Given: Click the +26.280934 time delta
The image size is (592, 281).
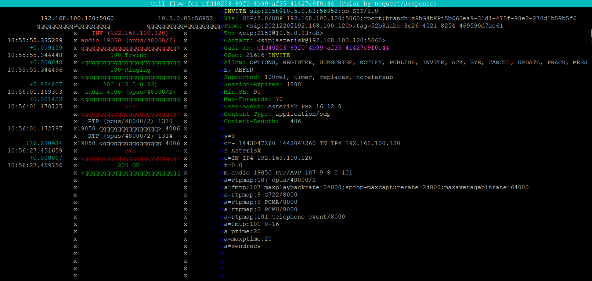Looking at the screenshot, I should (44, 143).
